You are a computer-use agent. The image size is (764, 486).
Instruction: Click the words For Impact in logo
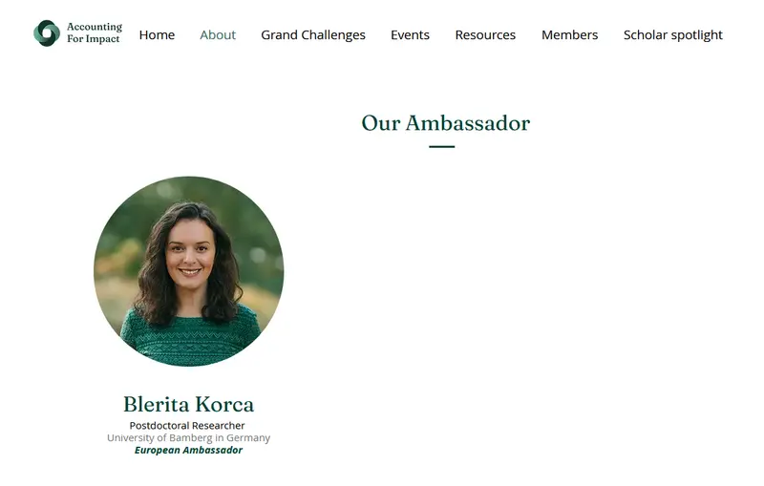(93, 39)
